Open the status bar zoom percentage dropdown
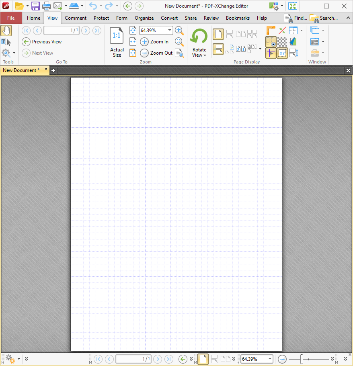353x366 pixels. point(270,359)
